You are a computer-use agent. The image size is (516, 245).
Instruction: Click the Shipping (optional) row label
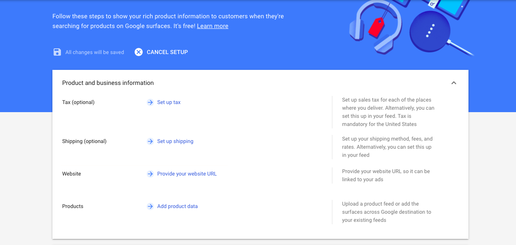click(84, 141)
